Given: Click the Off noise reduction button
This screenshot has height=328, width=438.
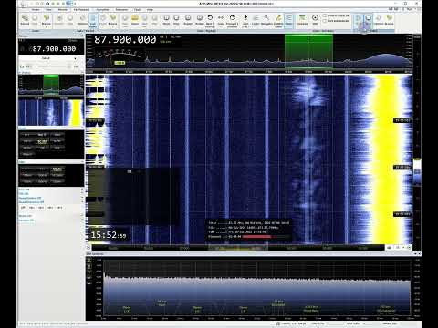Looking at the screenshot, I should [x=23, y=208].
